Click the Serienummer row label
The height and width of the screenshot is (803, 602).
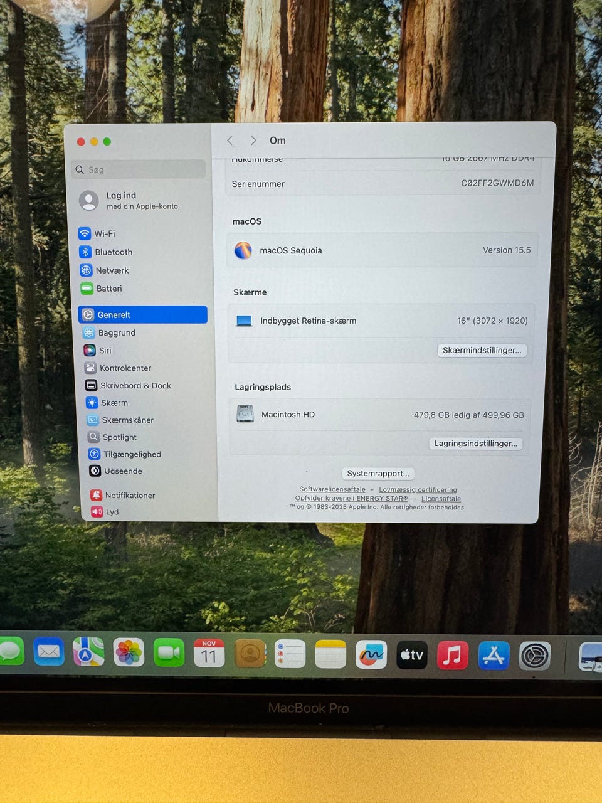click(258, 184)
